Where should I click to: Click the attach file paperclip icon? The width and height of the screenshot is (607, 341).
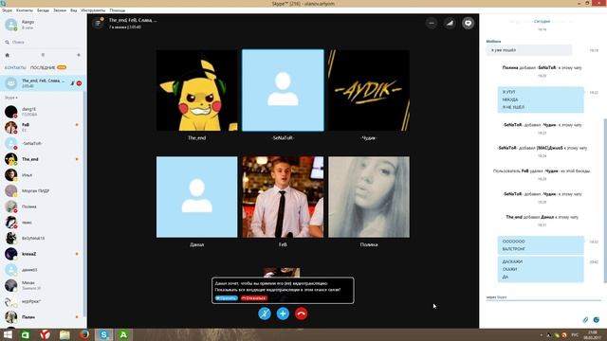(x=585, y=320)
